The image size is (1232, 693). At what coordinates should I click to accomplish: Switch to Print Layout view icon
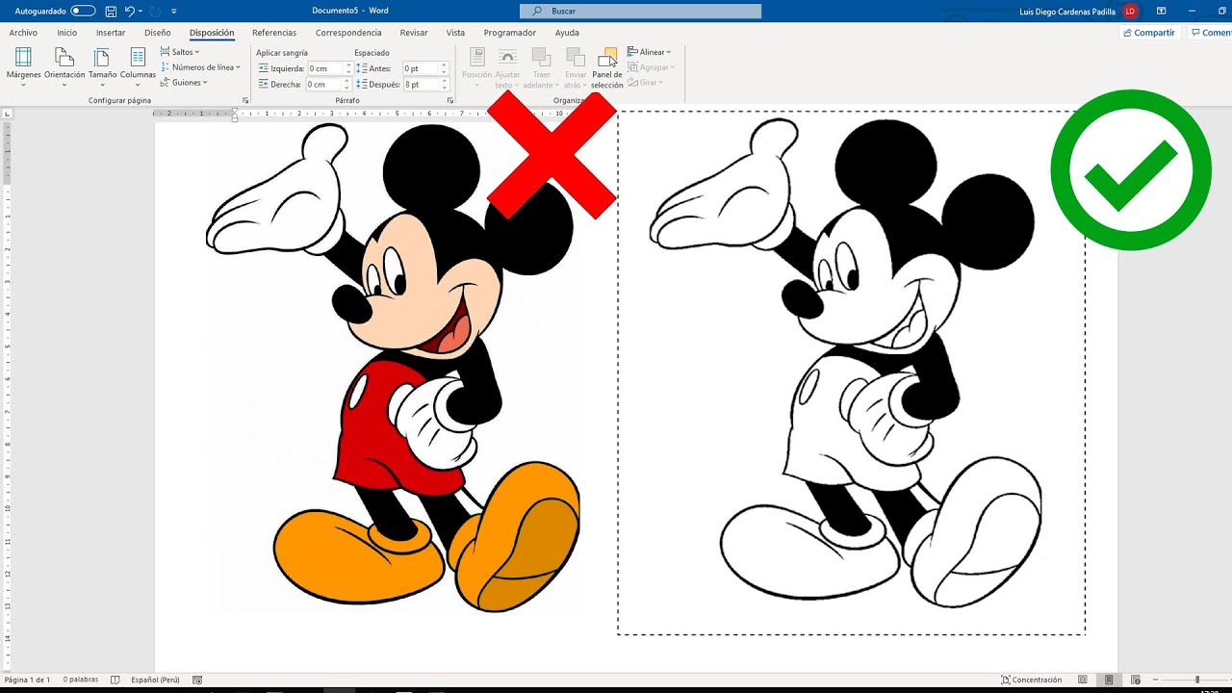pyautogui.click(x=1109, y=680)
